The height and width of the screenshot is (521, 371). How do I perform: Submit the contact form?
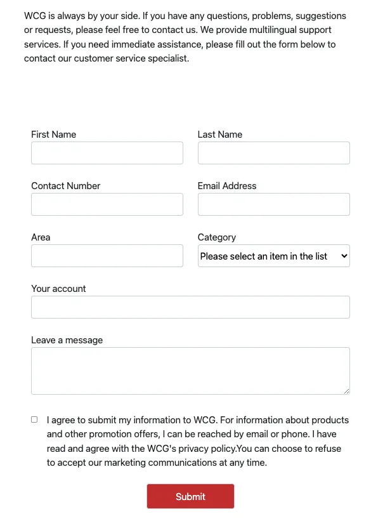(190, 496)
